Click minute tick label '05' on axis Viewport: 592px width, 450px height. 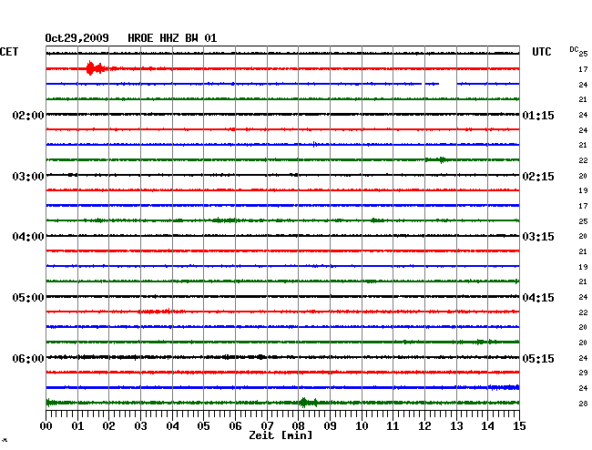203,426
